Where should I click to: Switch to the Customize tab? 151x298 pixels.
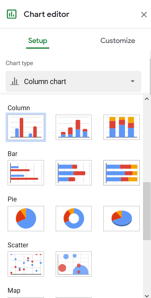[118, 41]
